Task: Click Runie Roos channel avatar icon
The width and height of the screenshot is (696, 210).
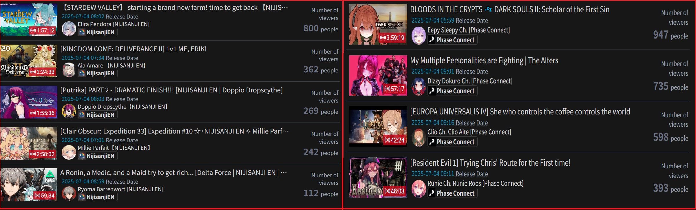Action: 419,189
